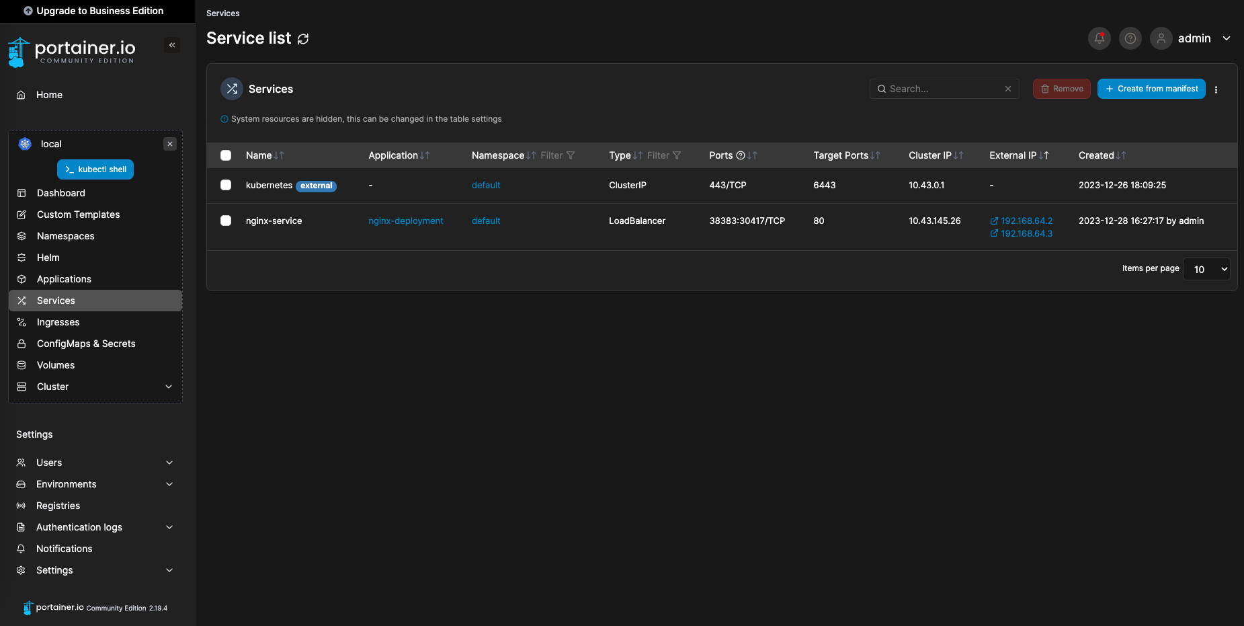Open default namespace link in nginx-service row
The height and width of the screenshot is (626, 1244).
(486, 221)
